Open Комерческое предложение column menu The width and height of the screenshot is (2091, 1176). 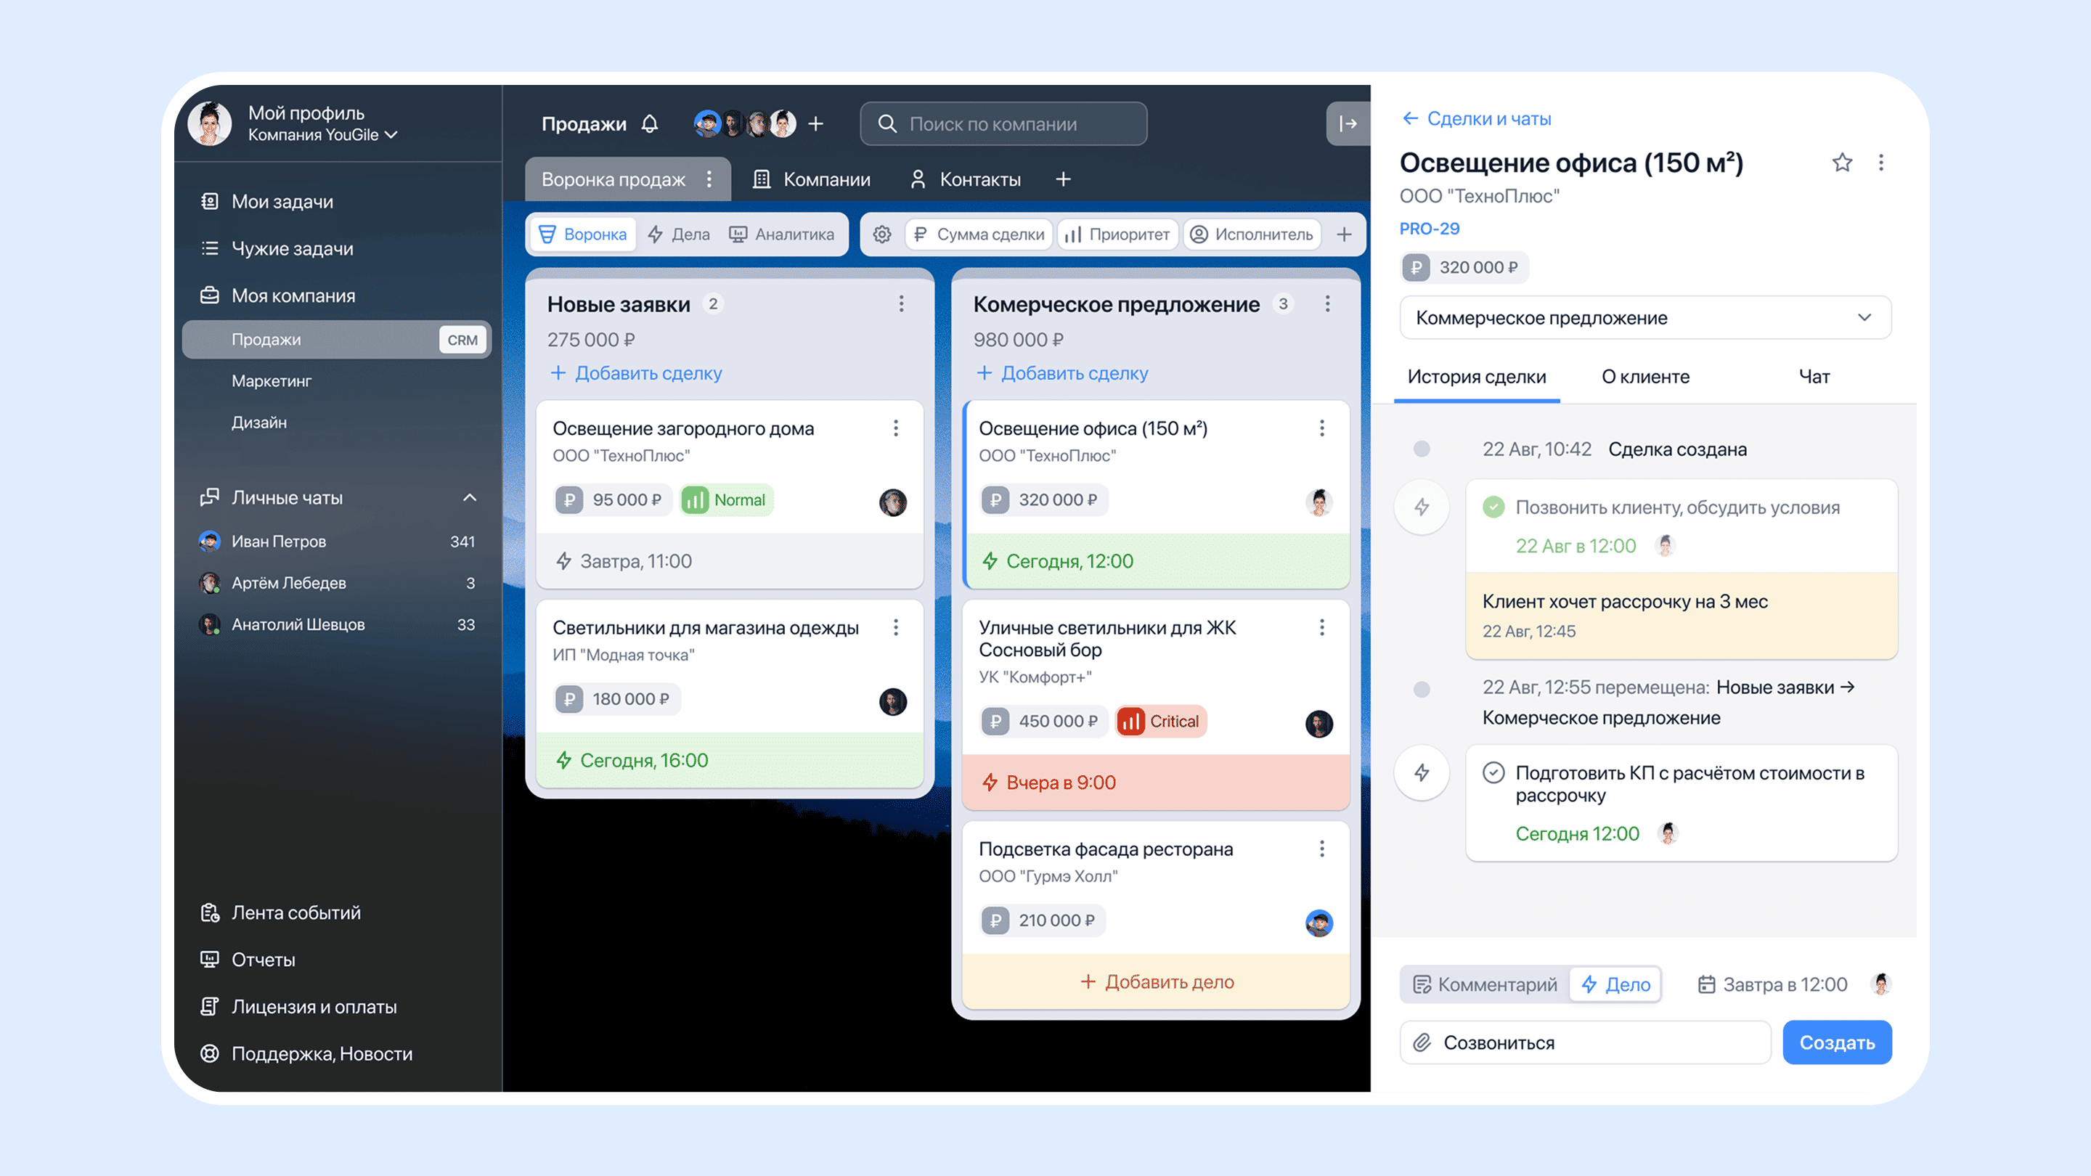tap(1327, 303)
